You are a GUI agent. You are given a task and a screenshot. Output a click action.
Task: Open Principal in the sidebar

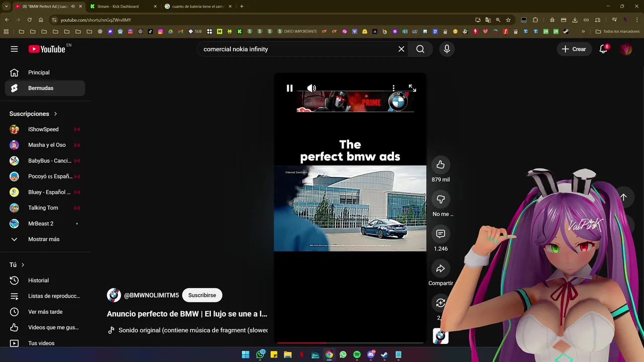[45, 72]
